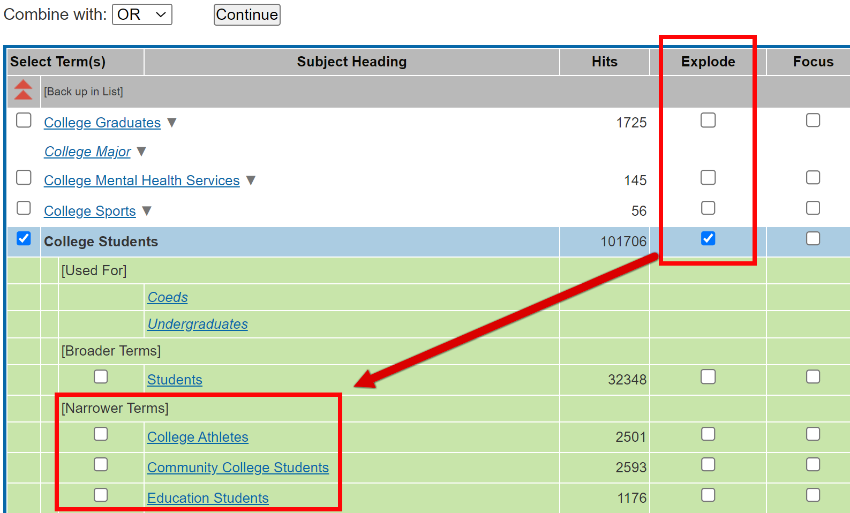Click the Explode column header

pos(708,62)
